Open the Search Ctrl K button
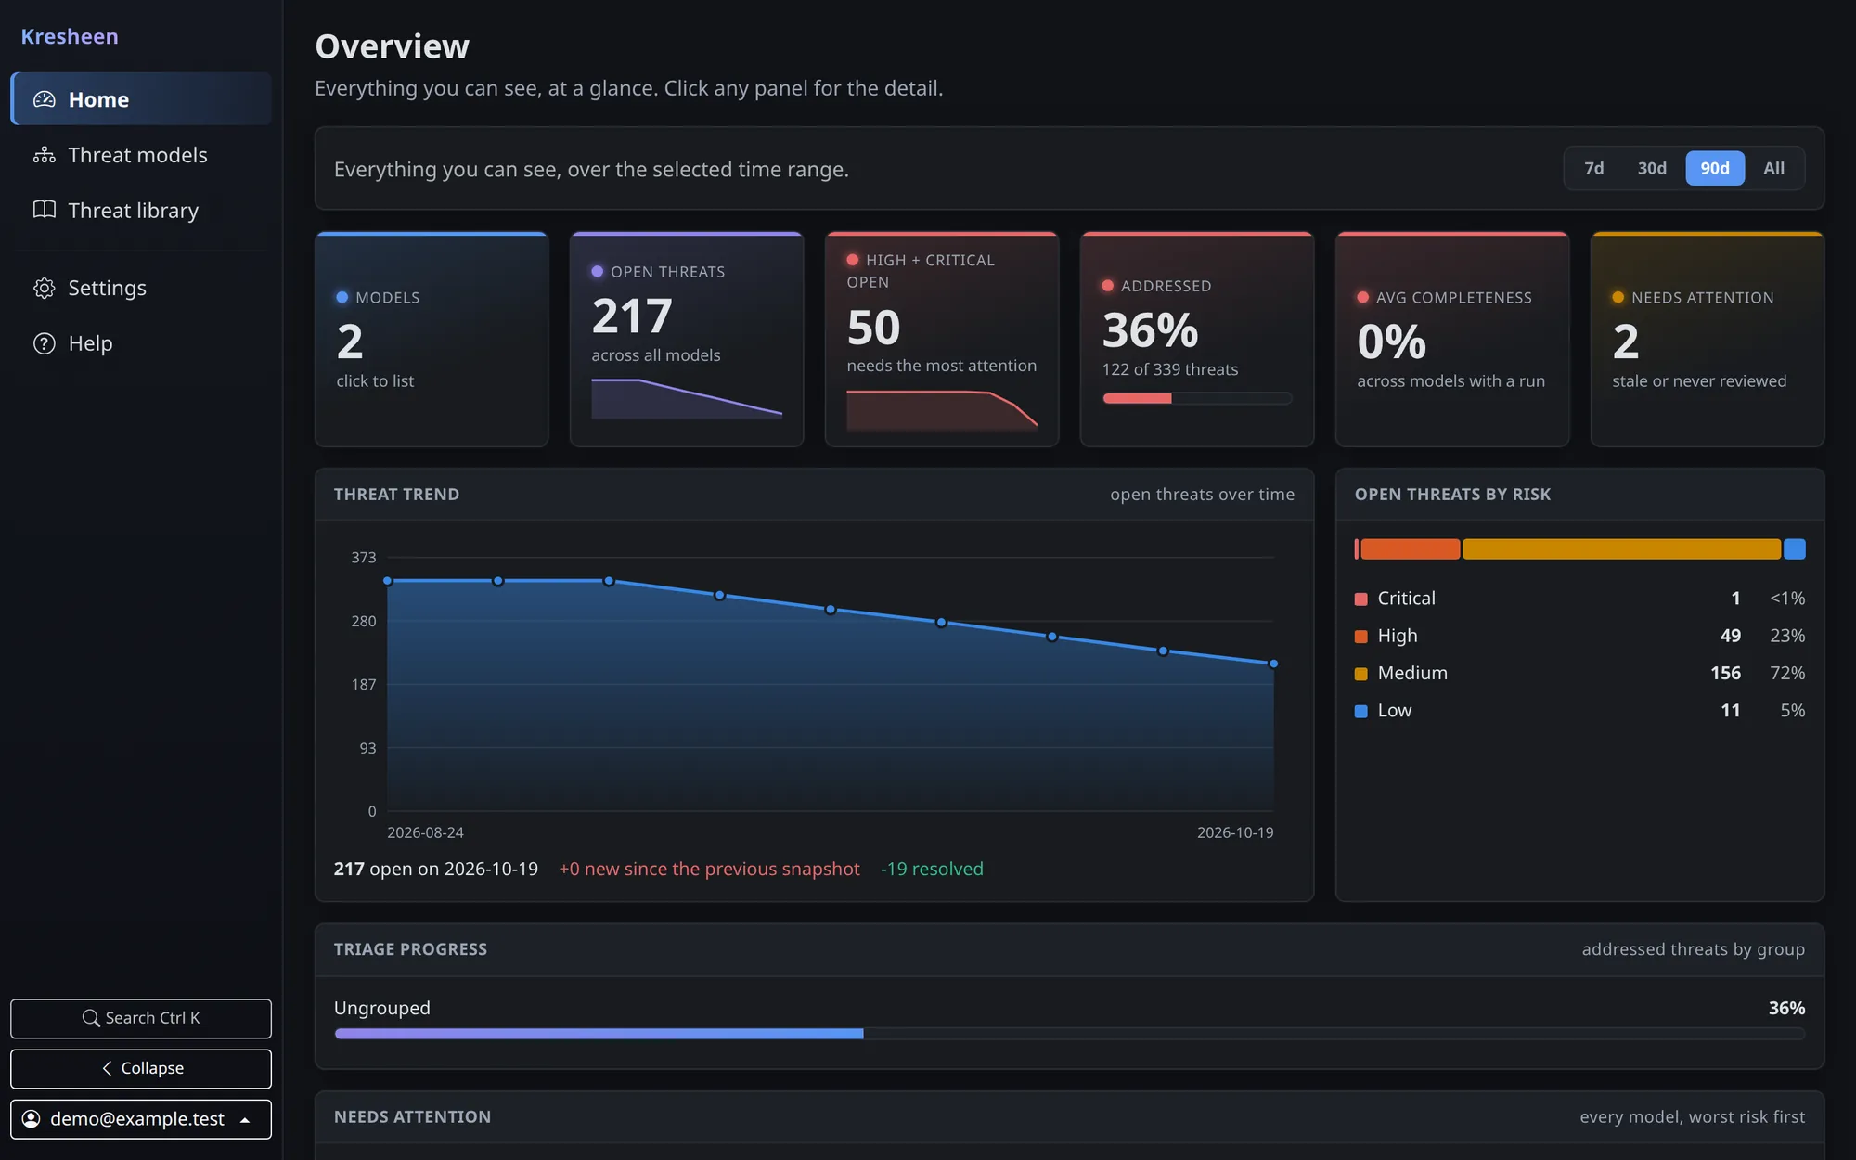 tap(141, 1018)
